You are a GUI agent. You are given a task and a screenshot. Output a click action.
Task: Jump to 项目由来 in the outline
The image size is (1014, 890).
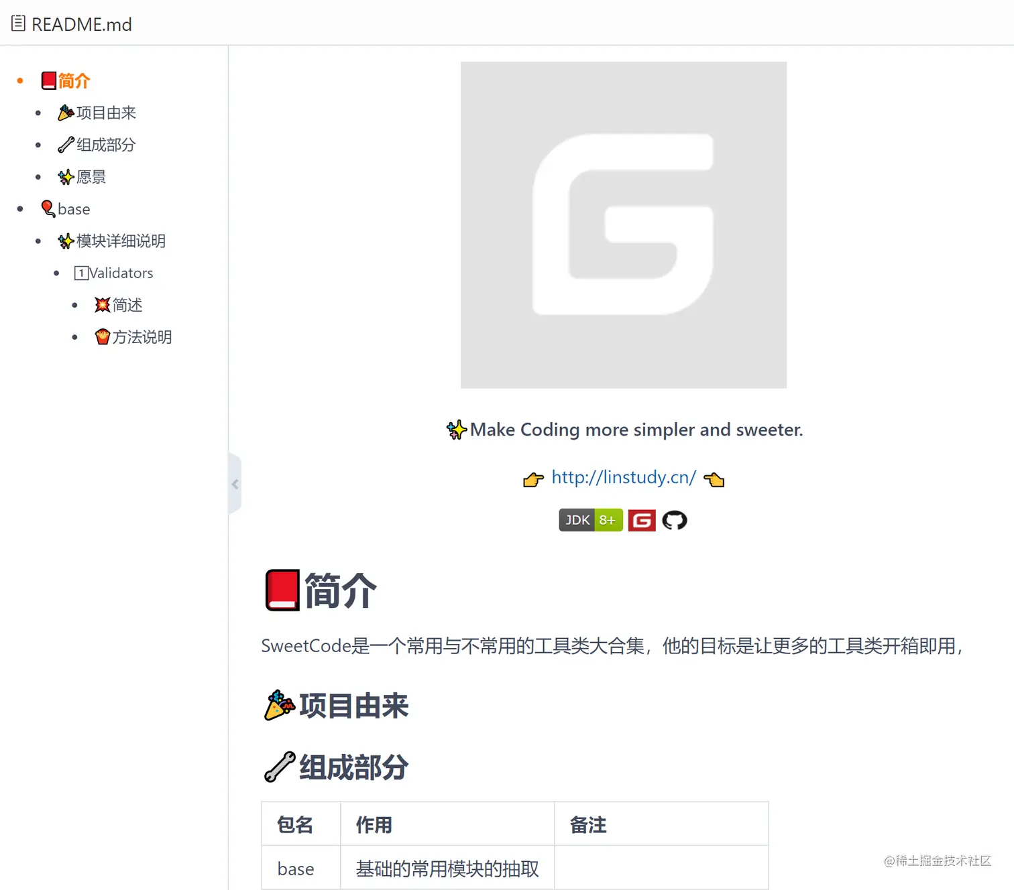click(97, 113)
